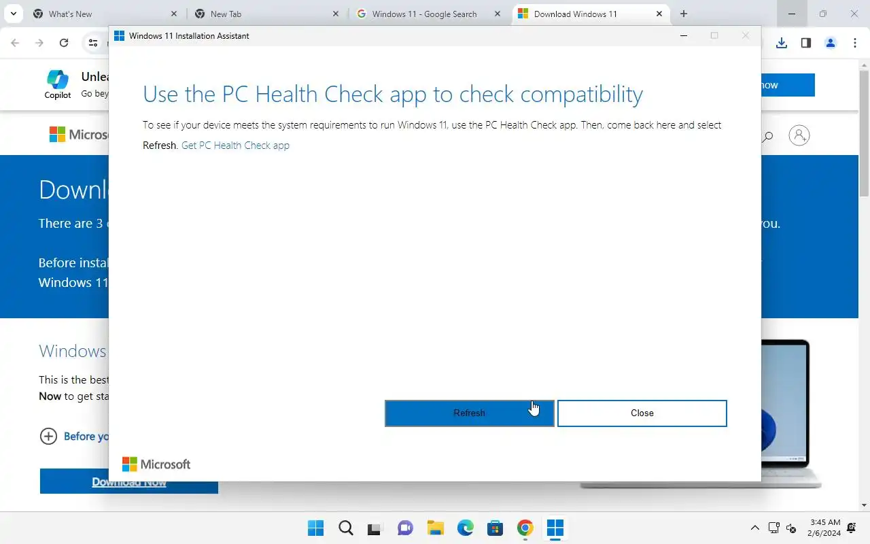Click page scrollbar up arrow
Image resolution: width=870 pixels, height=544 pixels.
click(865, 65)
